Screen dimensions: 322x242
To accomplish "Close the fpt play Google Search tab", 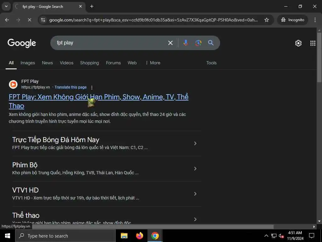I will 80,6.
